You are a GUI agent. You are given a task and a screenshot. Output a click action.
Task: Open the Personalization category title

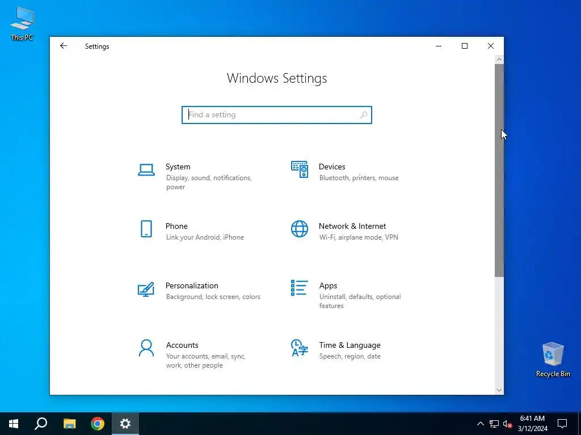point(192,285)
